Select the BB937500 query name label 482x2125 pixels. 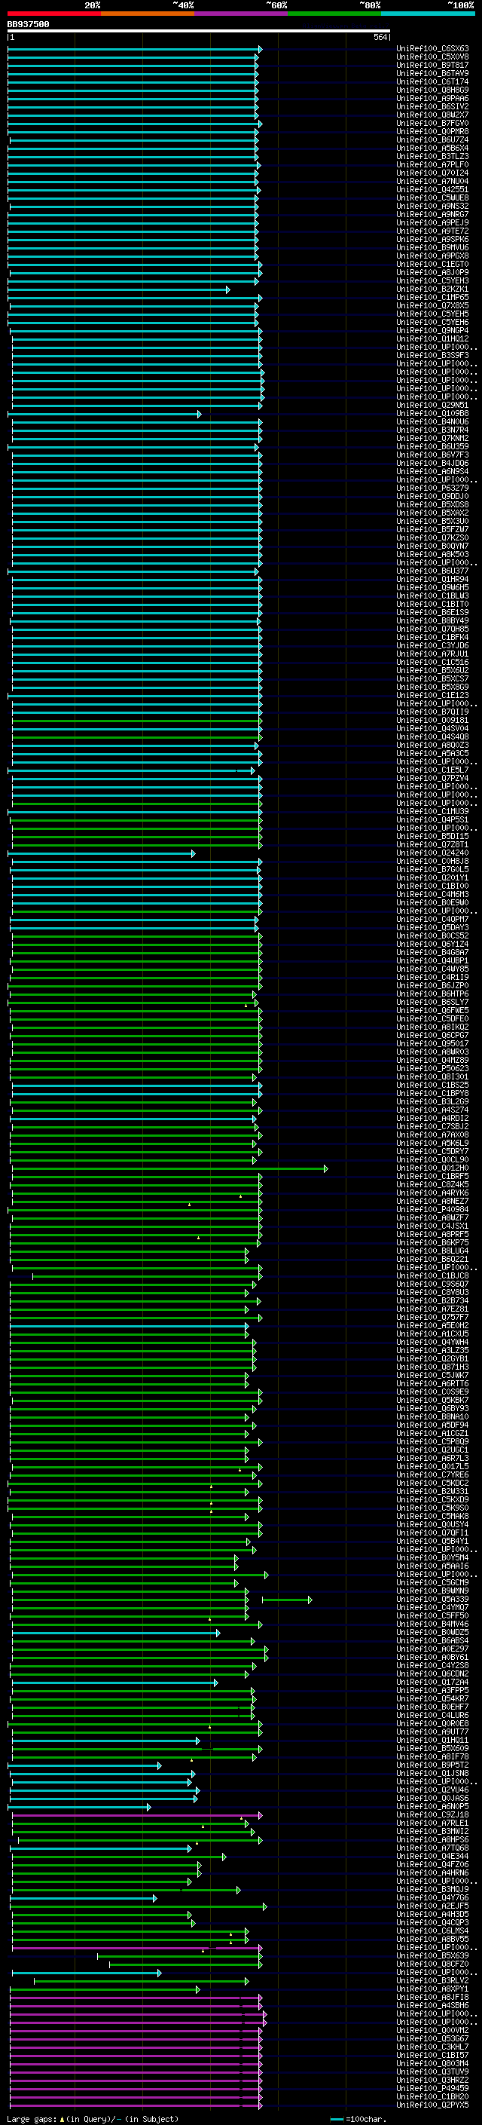(28, 25)
